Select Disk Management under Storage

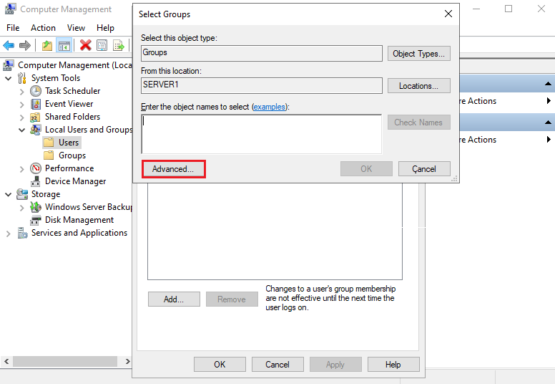pos(79,220)
